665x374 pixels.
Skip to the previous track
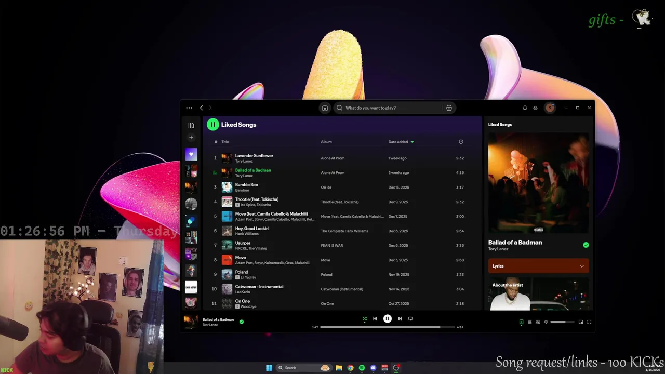[375, 319]
